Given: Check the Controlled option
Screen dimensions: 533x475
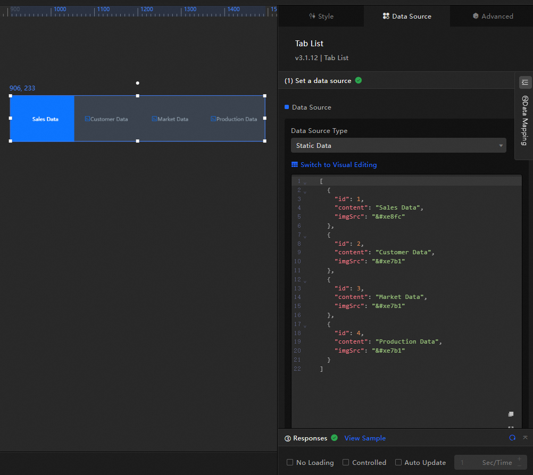Looking at the screenshot, I should 346,462.
